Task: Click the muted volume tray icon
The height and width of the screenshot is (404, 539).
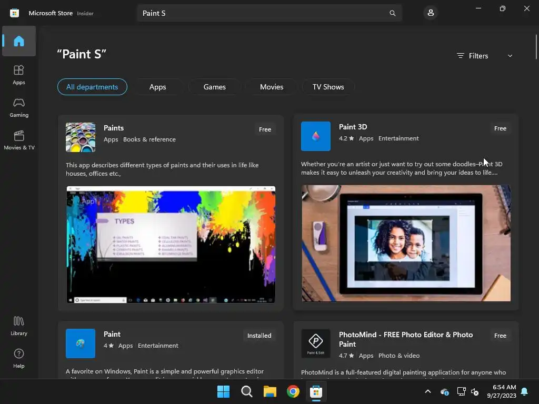Action: pyautogui.click(x=475, y=391)
